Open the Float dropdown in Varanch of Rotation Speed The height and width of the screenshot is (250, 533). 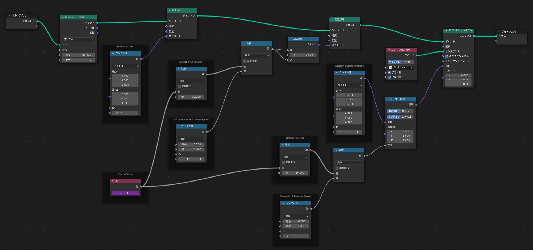pos(296,216)
